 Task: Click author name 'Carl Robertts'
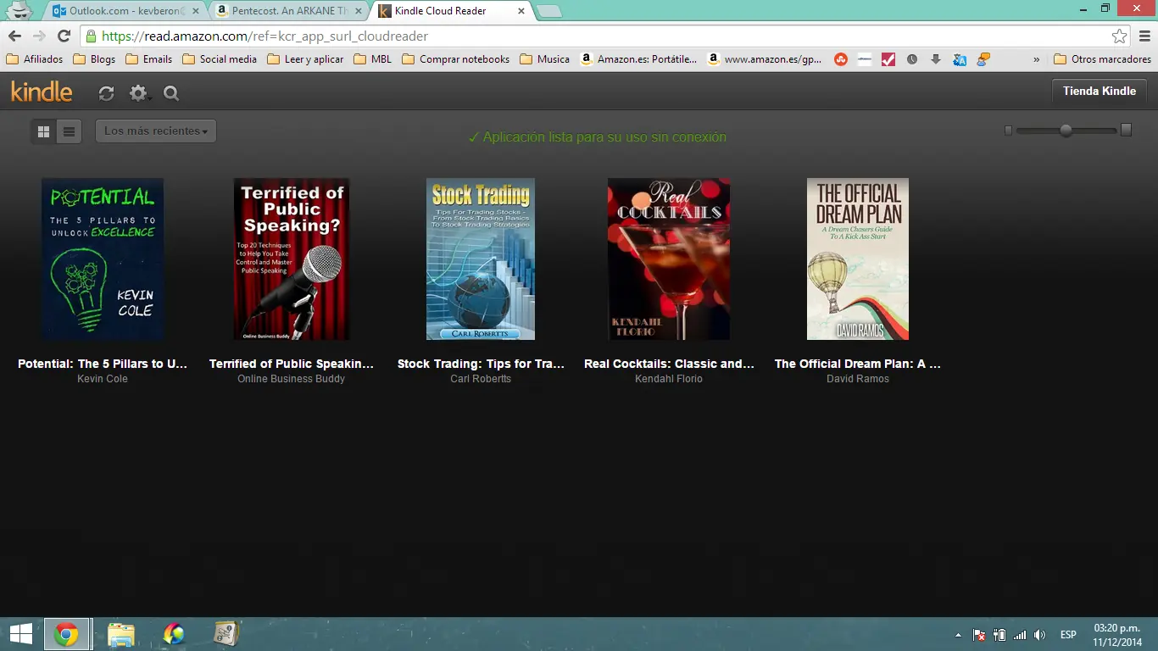(481, 379)
